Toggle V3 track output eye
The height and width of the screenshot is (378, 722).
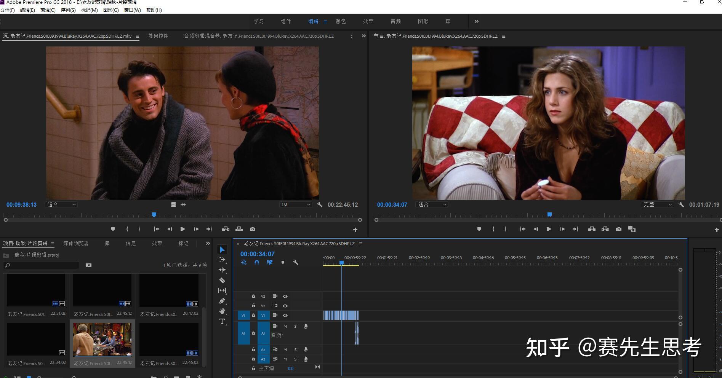285,296
